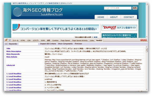Open the HTML tab in Firebug
The height and width of the screenshot is (96, 152).
pyautogui.click(x=23, y=40)
